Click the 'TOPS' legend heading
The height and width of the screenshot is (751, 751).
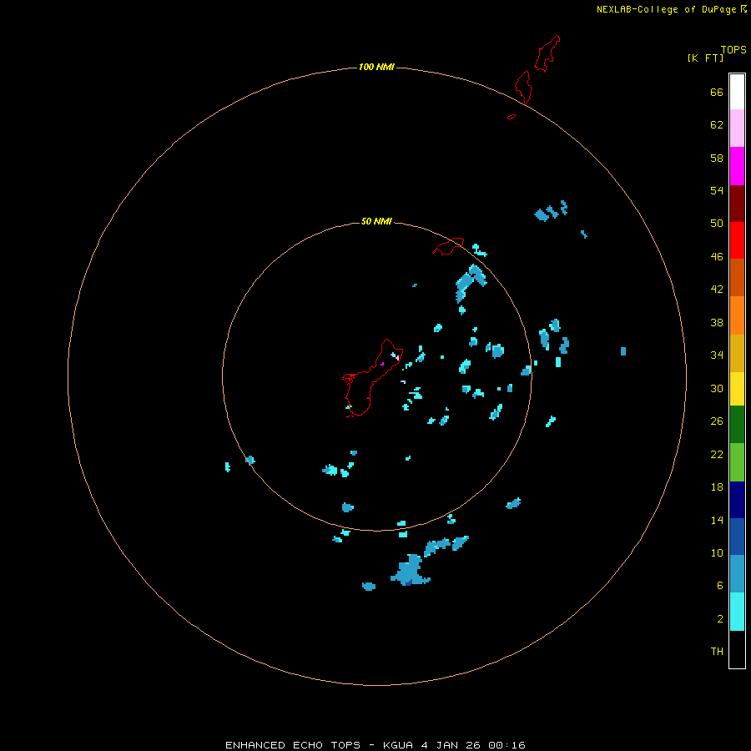point(733,50)
